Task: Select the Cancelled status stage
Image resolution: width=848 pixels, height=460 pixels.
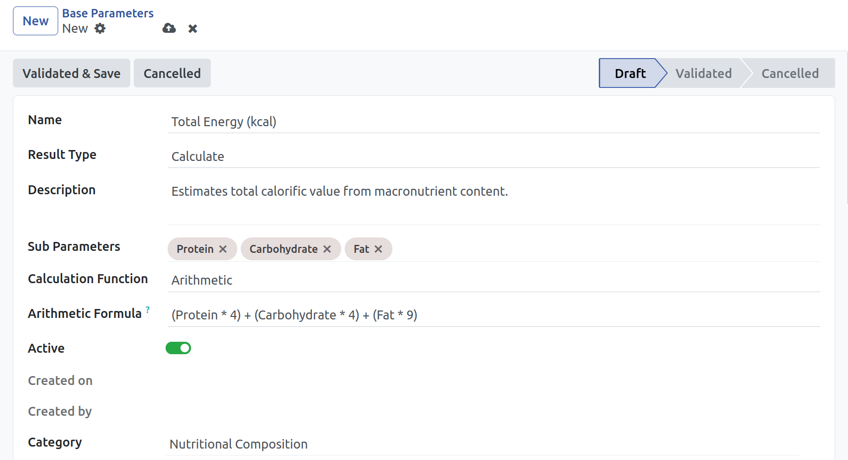Action: click(x=790, y=73)
